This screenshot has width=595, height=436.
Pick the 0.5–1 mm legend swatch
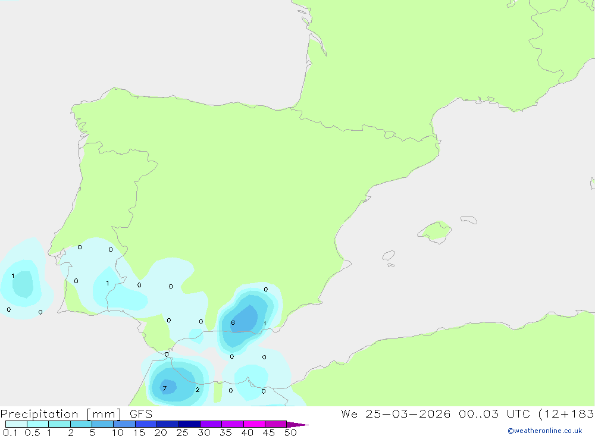click(x=38, y=424)
